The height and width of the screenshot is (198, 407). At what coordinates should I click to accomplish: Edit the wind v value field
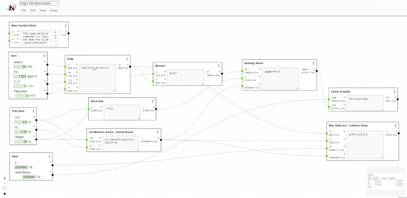(20, 67)
